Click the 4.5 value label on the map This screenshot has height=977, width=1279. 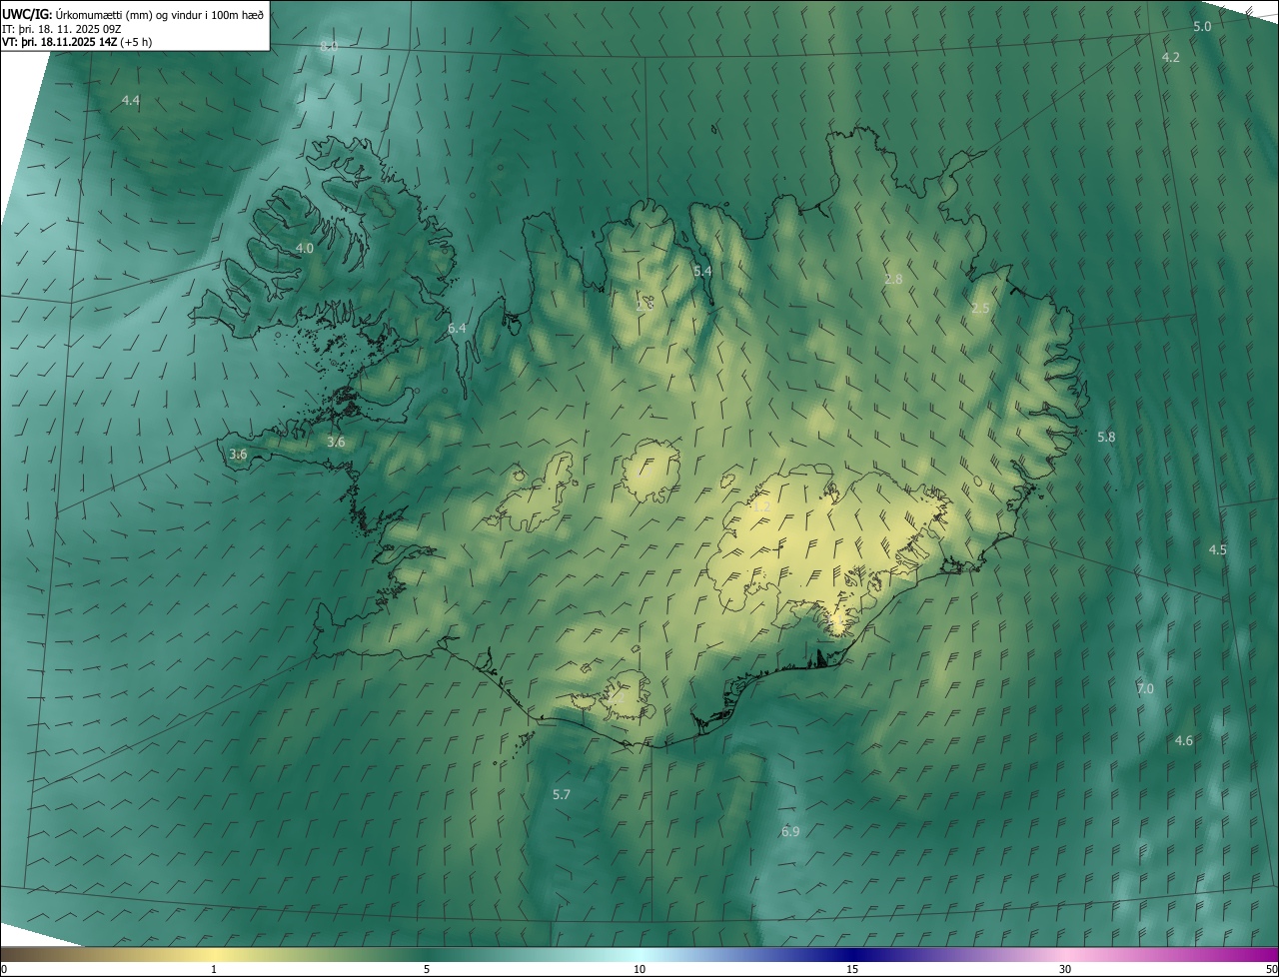click(1218, 550)
